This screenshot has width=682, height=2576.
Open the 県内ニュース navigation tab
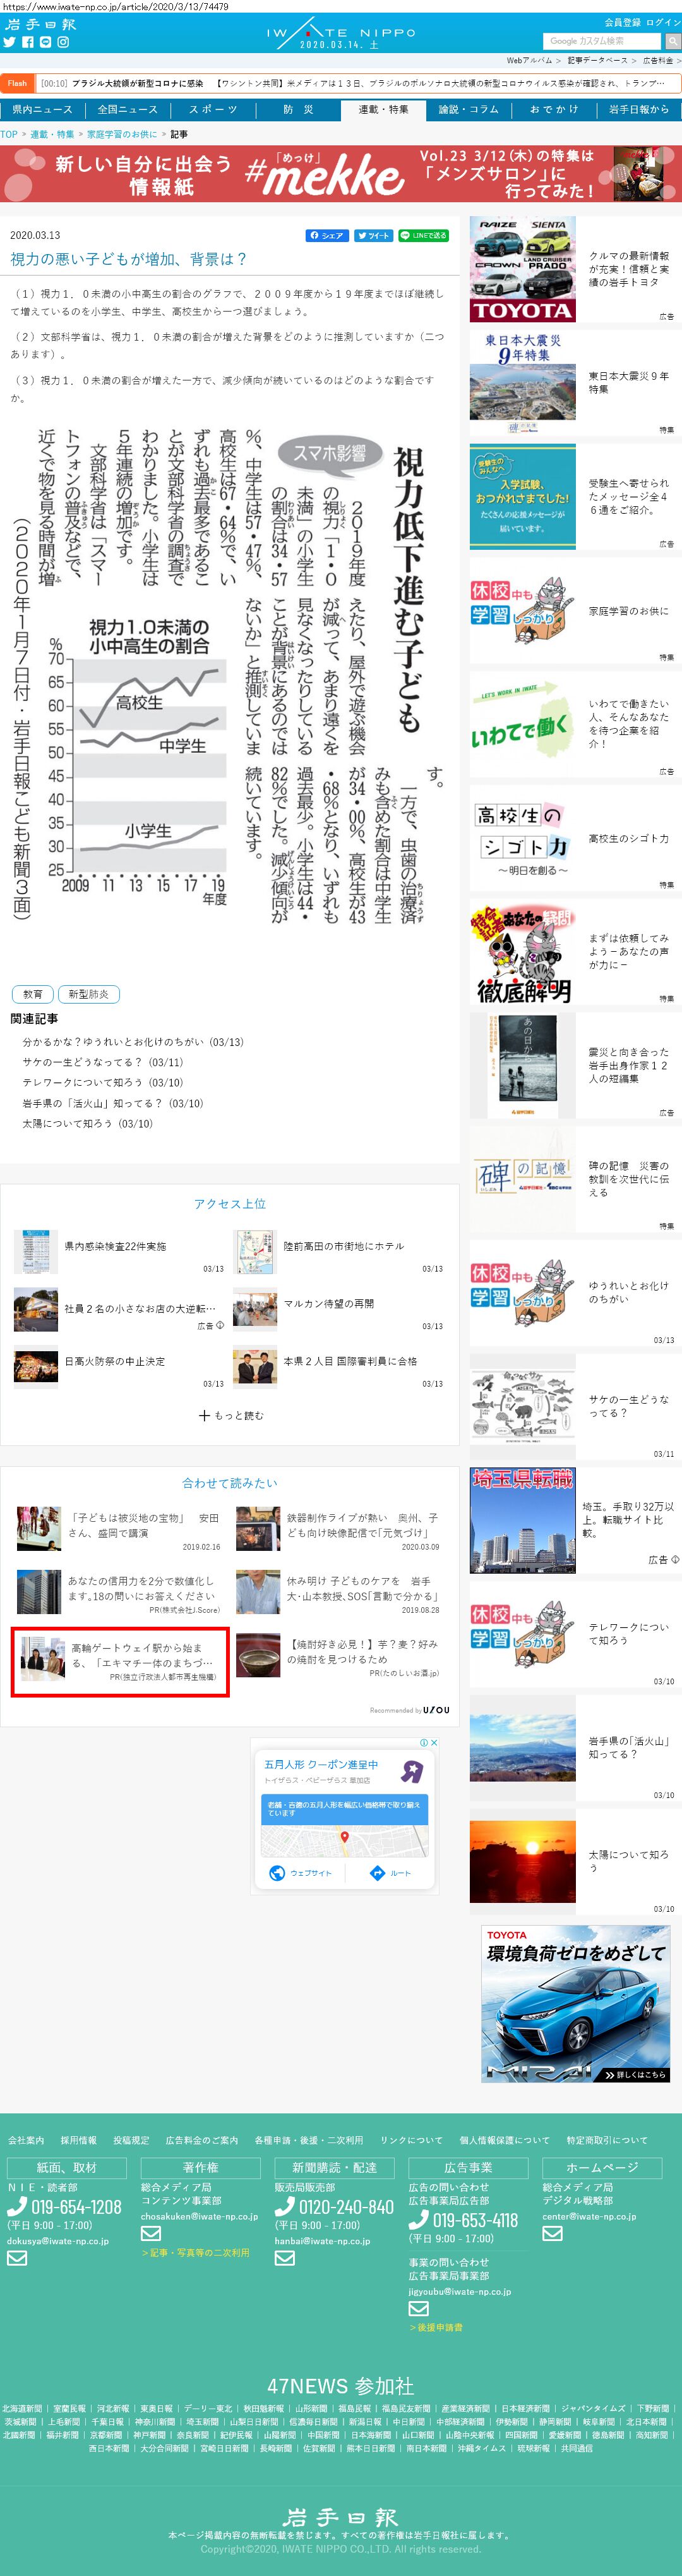42,110
